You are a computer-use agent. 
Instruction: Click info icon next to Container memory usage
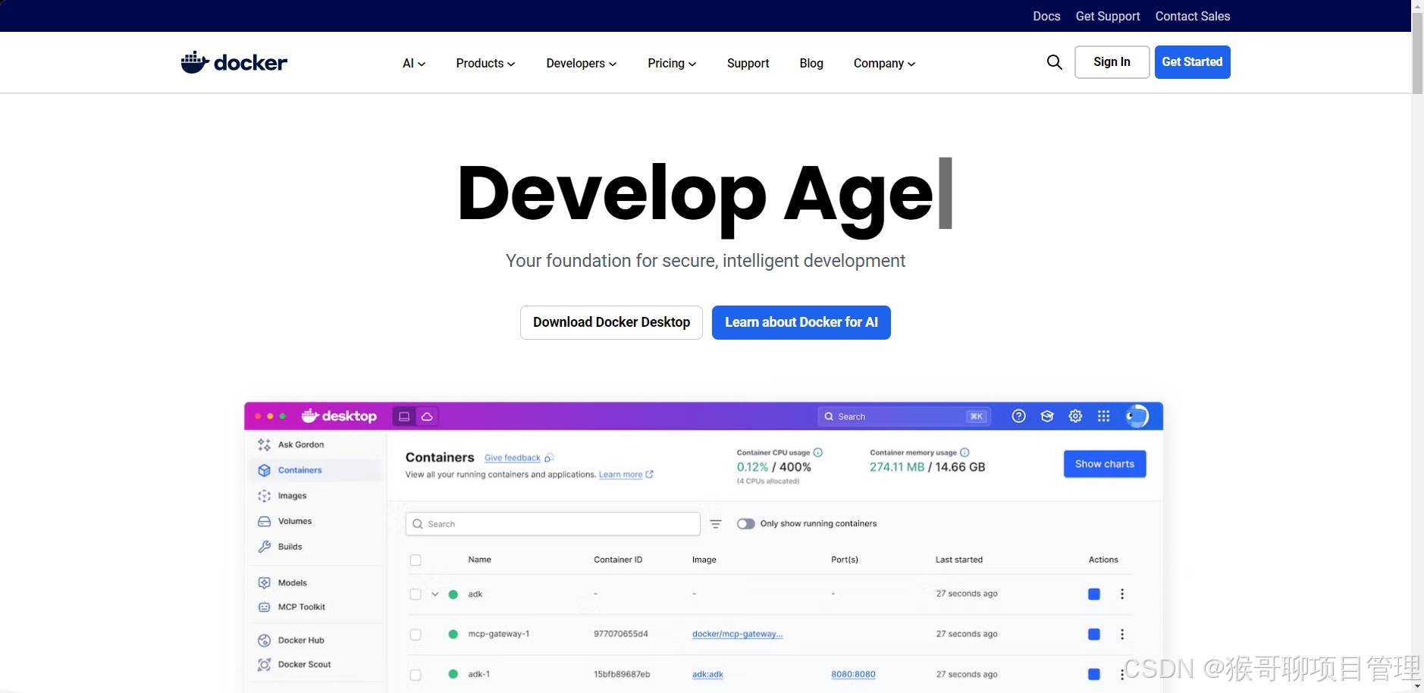964,453
